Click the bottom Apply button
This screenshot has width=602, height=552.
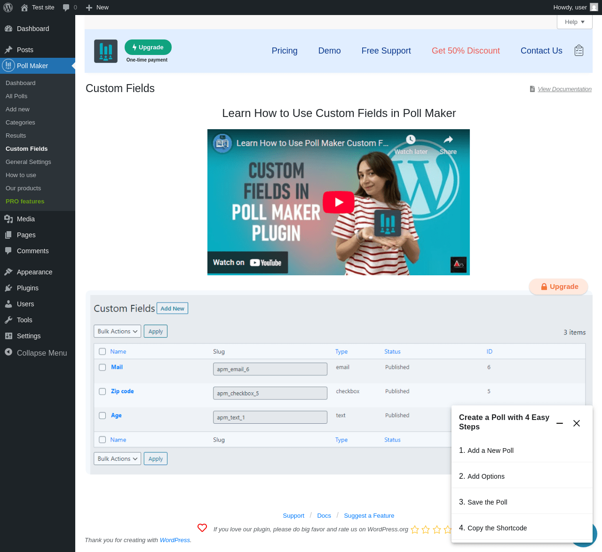156,459
